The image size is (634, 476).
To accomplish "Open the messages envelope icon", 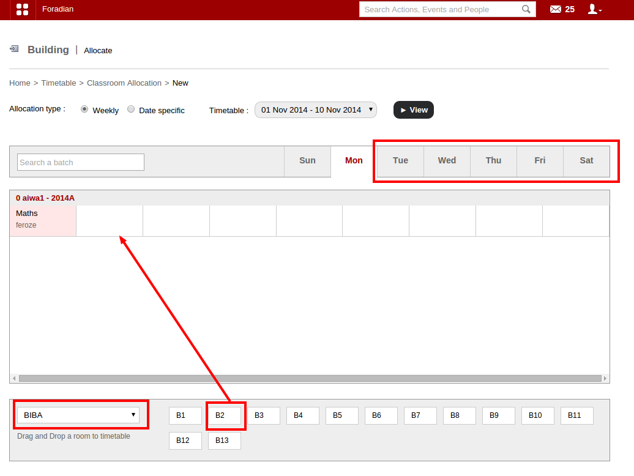I will point(555,9).
